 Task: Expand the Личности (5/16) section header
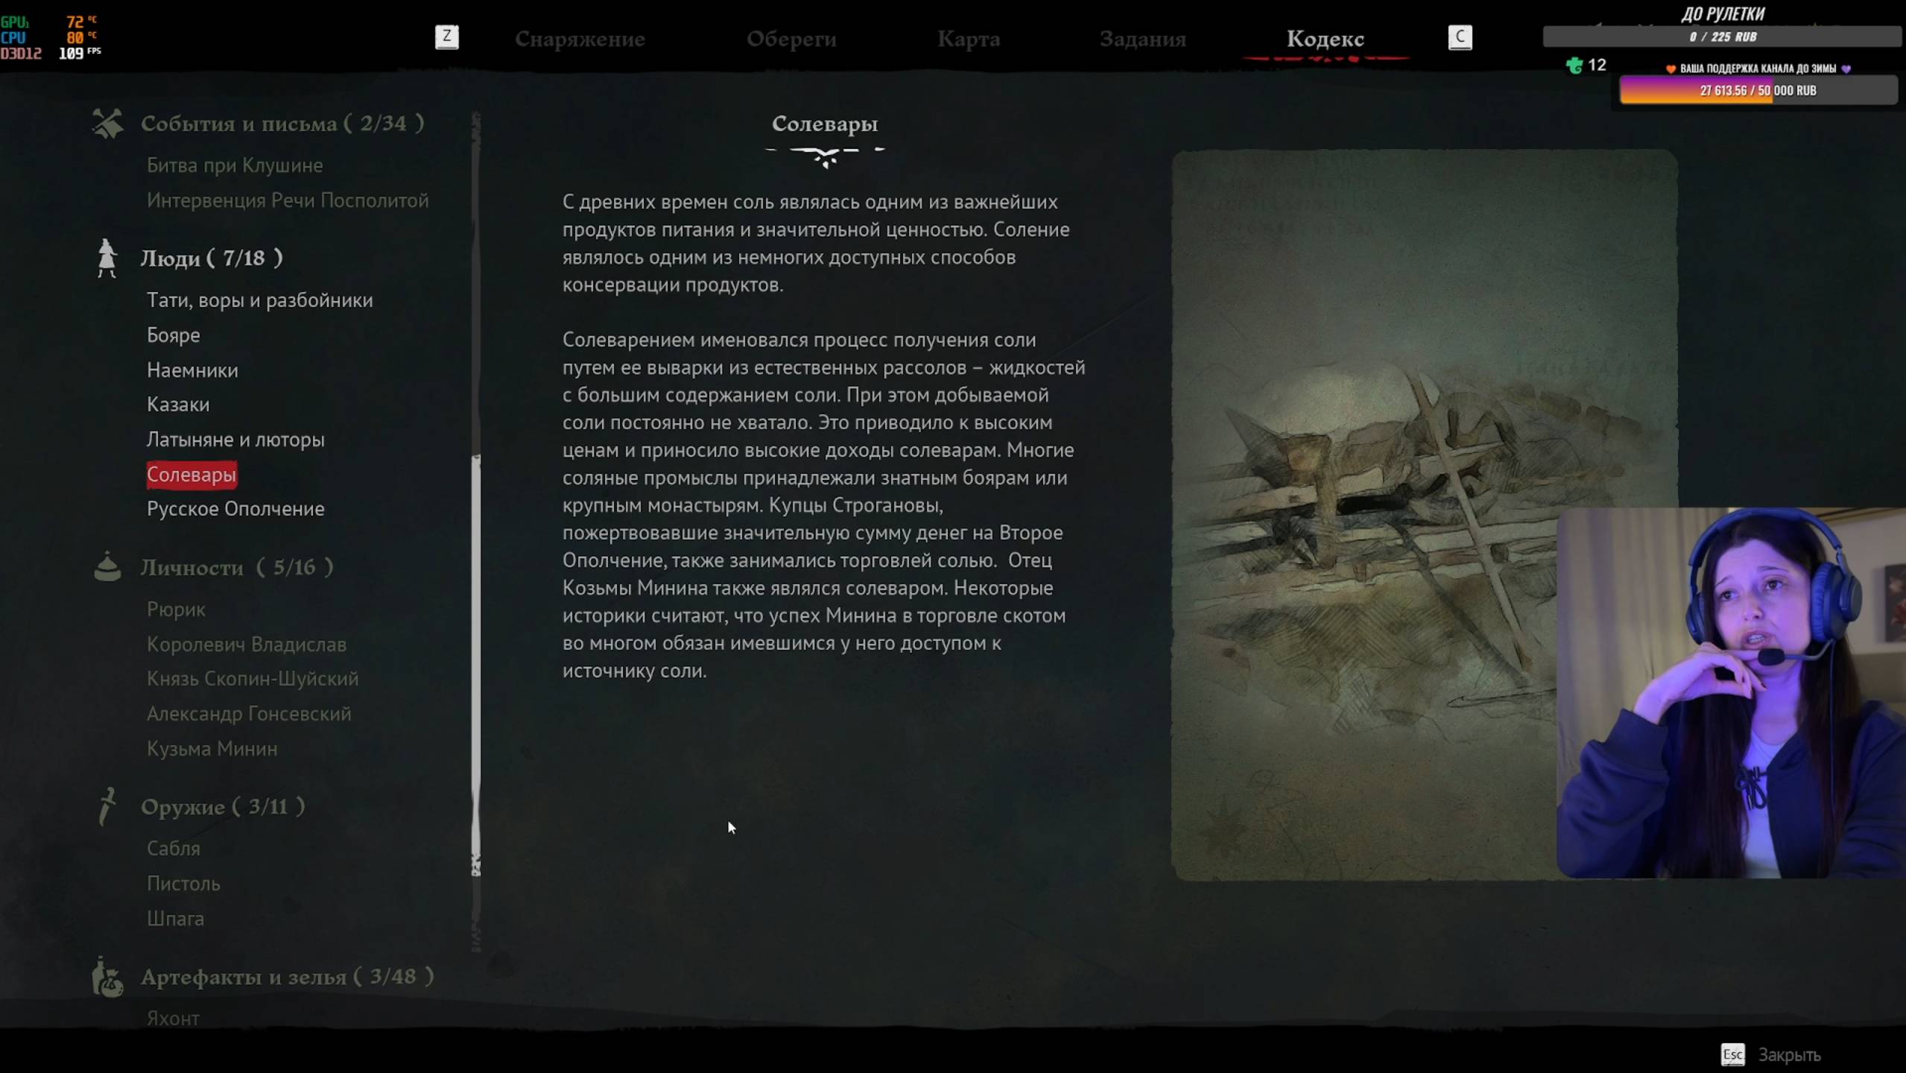click(236, 567)
